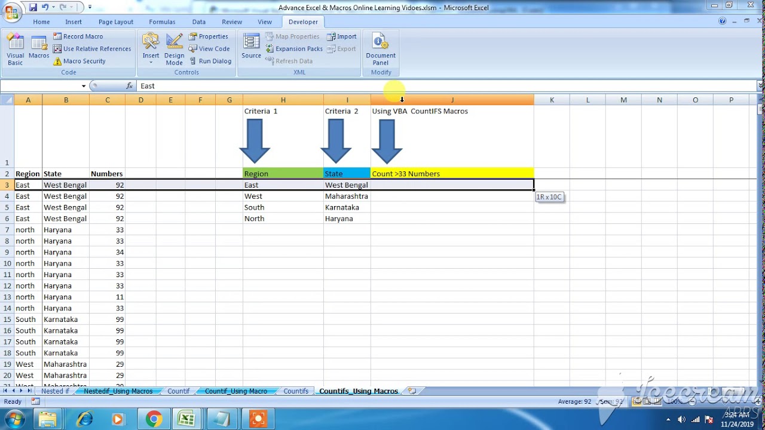This screenshot has width=765, height=430.
Task: Toggle Use Relative References
Action: [91, 49]
